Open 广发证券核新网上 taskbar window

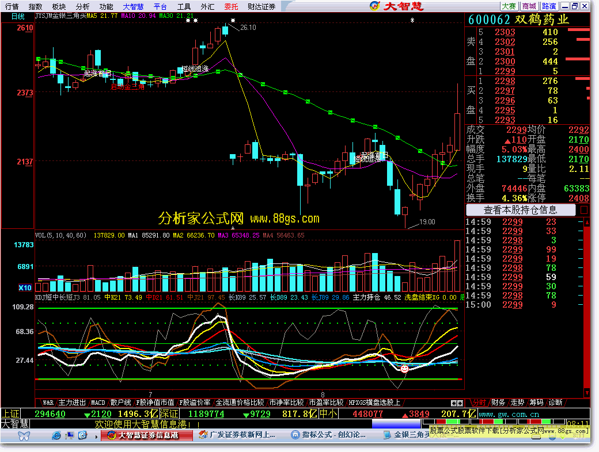pyautogui.click(x=238, y=435)
